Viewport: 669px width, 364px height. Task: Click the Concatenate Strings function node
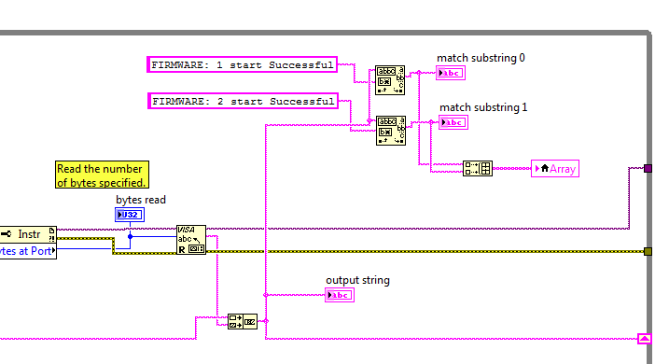pyautogui.click(x=243, y=321)
